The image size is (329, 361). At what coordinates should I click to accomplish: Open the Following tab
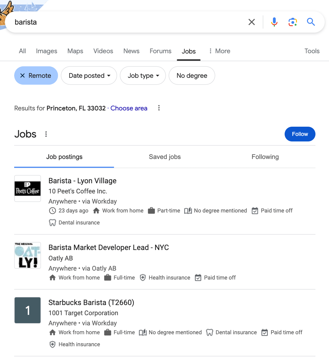pyautogui.click(x=265, y=157)
